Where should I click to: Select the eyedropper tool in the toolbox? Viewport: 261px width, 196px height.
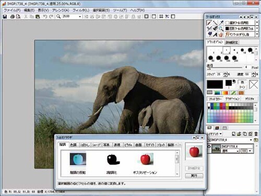[x=221, y=22]
